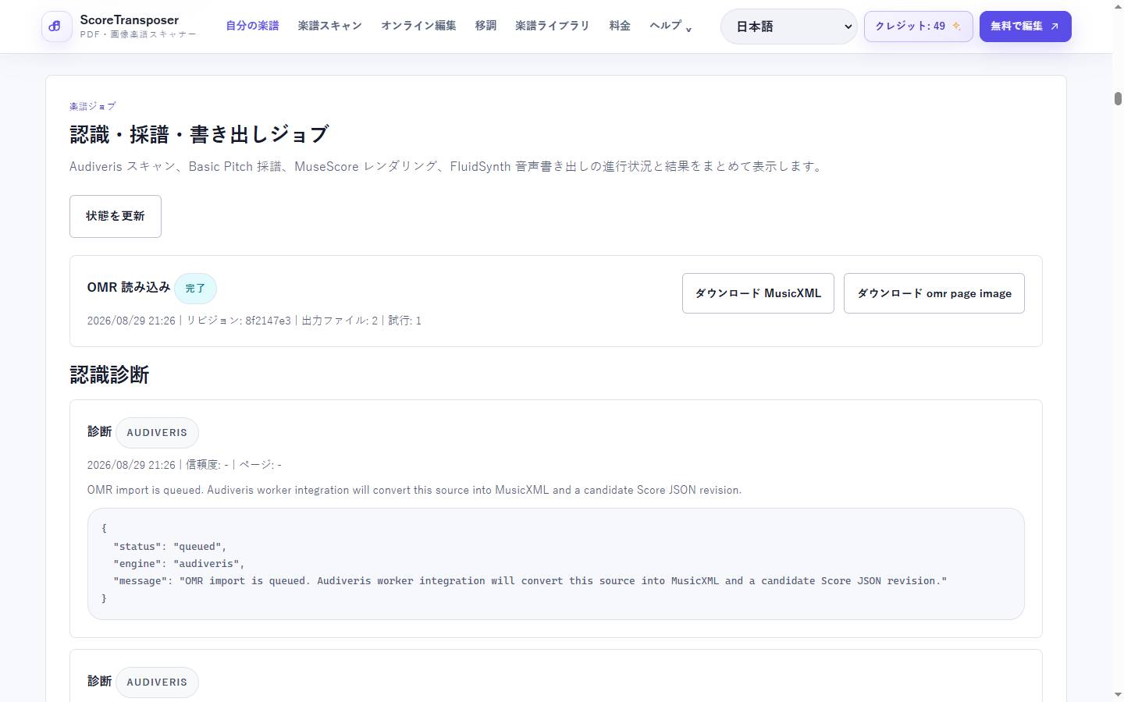
Task: Click the 無料で編集 button
Action: (1025, 27)
